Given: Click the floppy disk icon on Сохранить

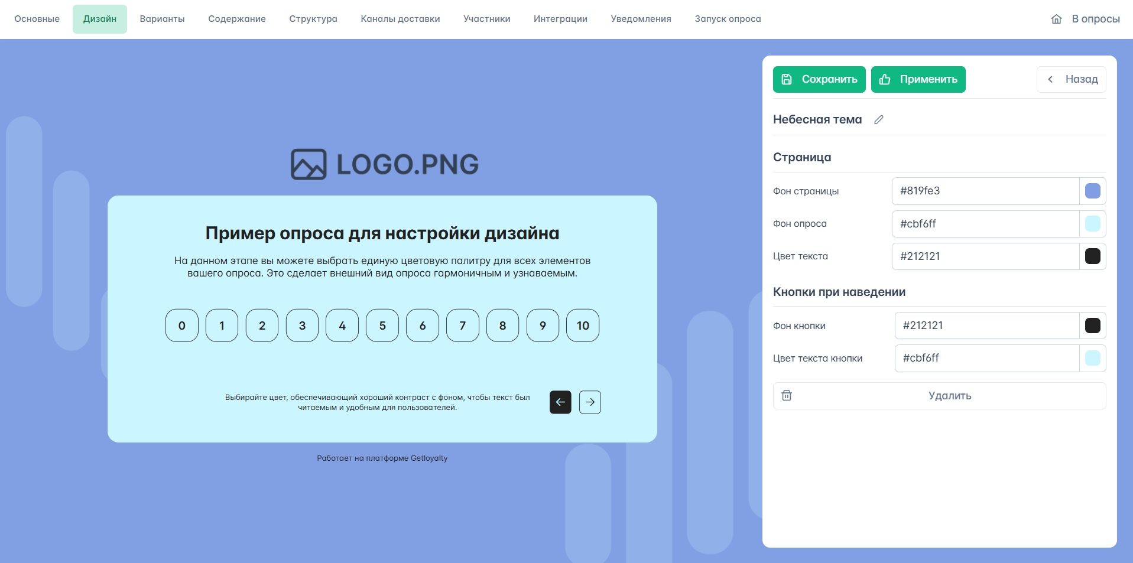Looking at the screenshot, I should click(787, 79).
